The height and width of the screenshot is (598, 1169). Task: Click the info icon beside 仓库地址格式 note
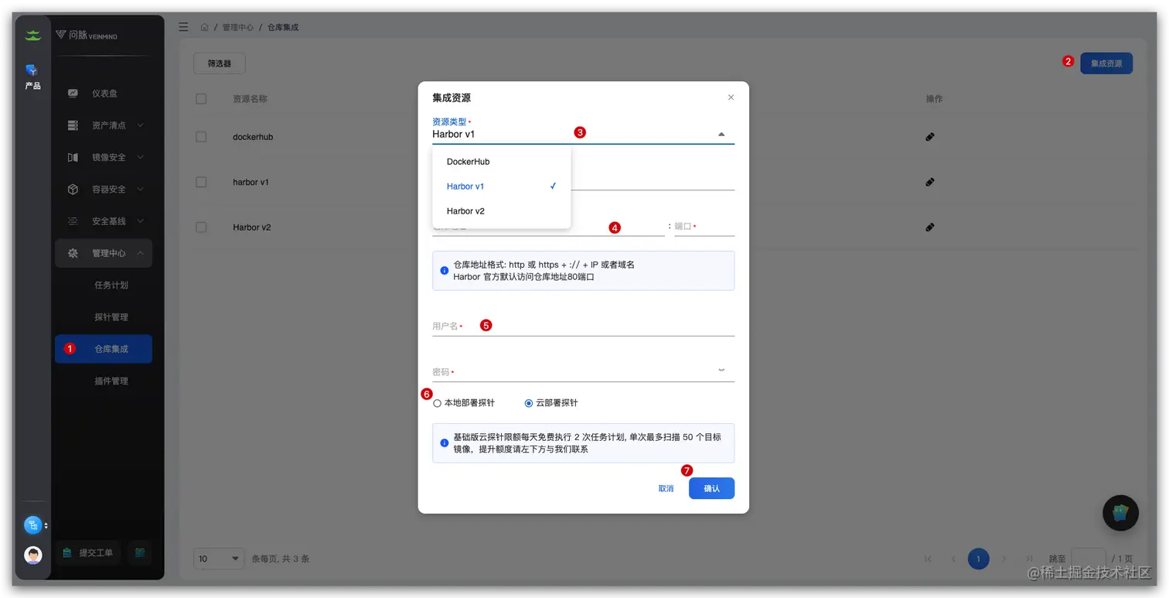[x=445, y=271]
